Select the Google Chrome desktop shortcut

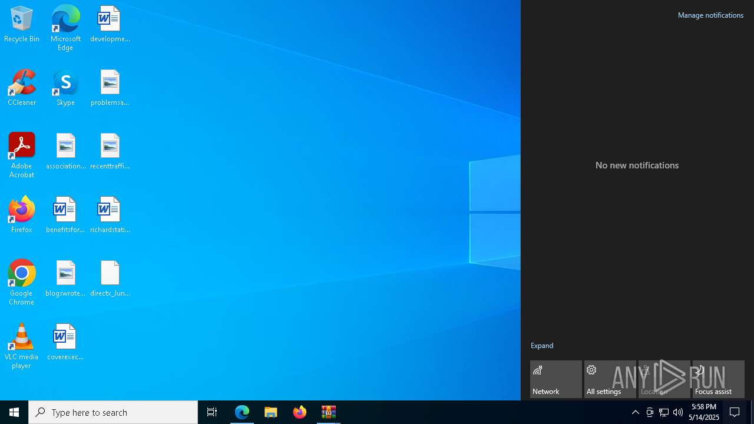22,283
